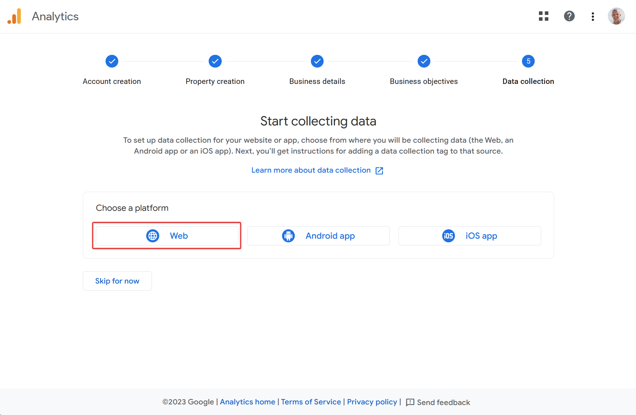Open Learn more about data collection link
This screenshot has width=636, height=415.
[x=311, y=171]
